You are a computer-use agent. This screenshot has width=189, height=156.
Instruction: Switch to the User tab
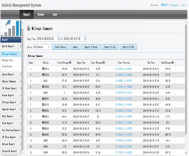pos(55,15)
